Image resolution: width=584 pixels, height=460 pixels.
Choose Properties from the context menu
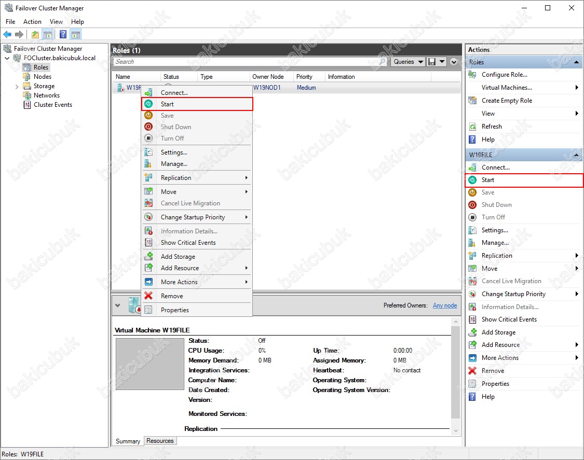(x=197, y=310)
